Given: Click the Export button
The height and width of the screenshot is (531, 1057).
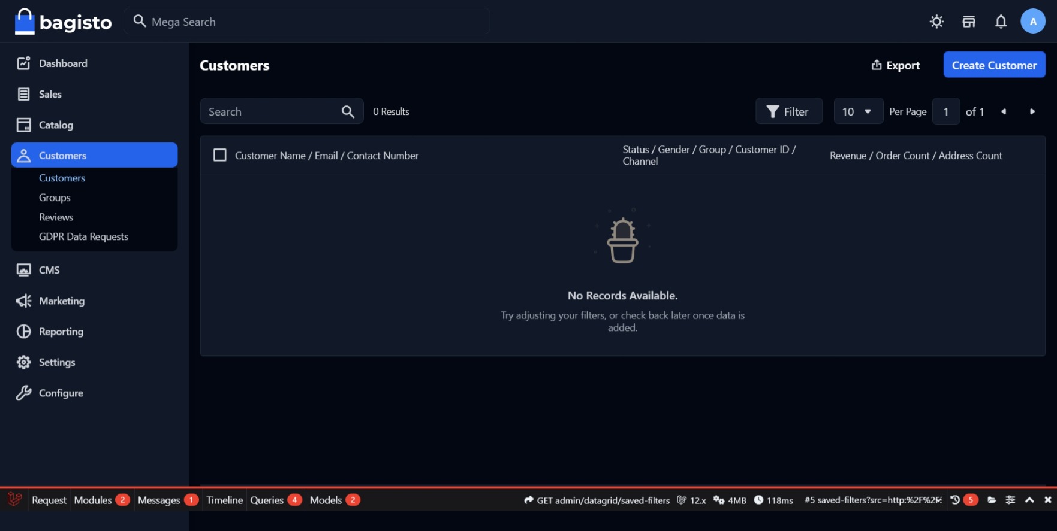Looking at the screenshot, I should [895, 65].
